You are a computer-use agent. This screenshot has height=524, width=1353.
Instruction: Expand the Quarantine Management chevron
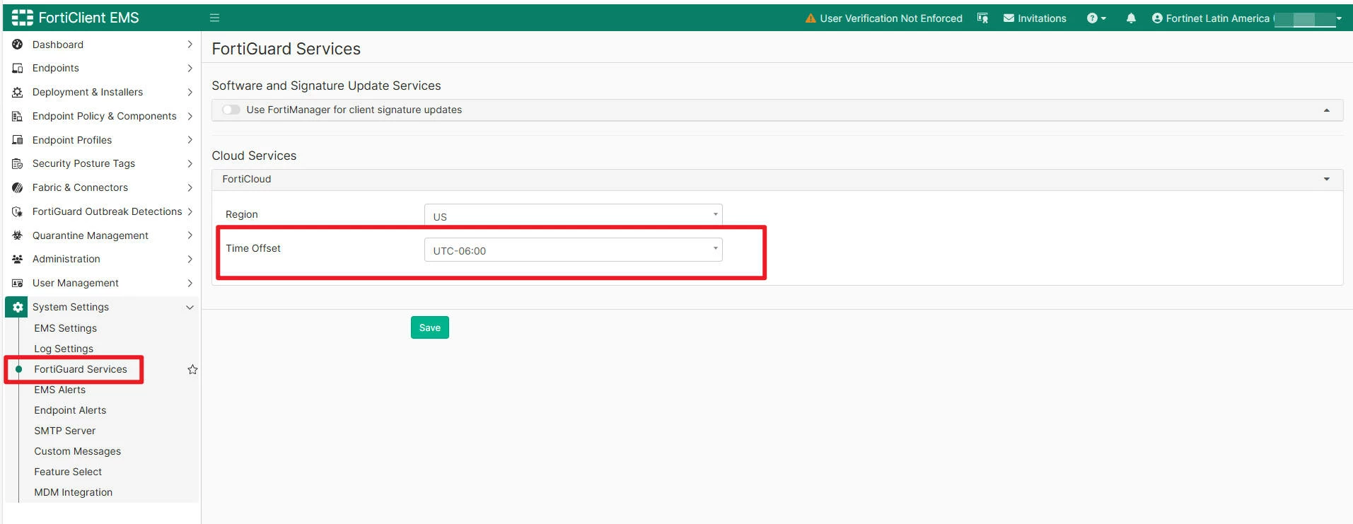click(190, 235)
